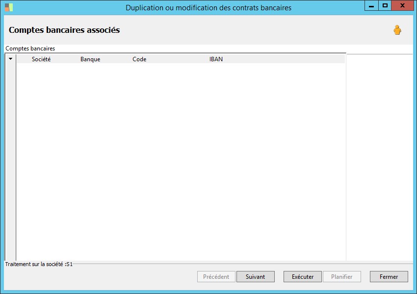
Task: Close the wizard with Fermer button
Action: click(x=389, y=277)
